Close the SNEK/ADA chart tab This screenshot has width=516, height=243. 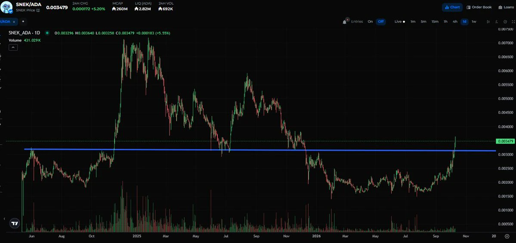click(x=14, y=22)
